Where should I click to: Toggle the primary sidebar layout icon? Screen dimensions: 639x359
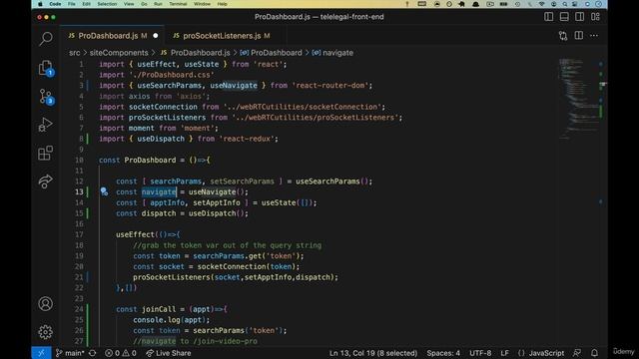(548, 17)
